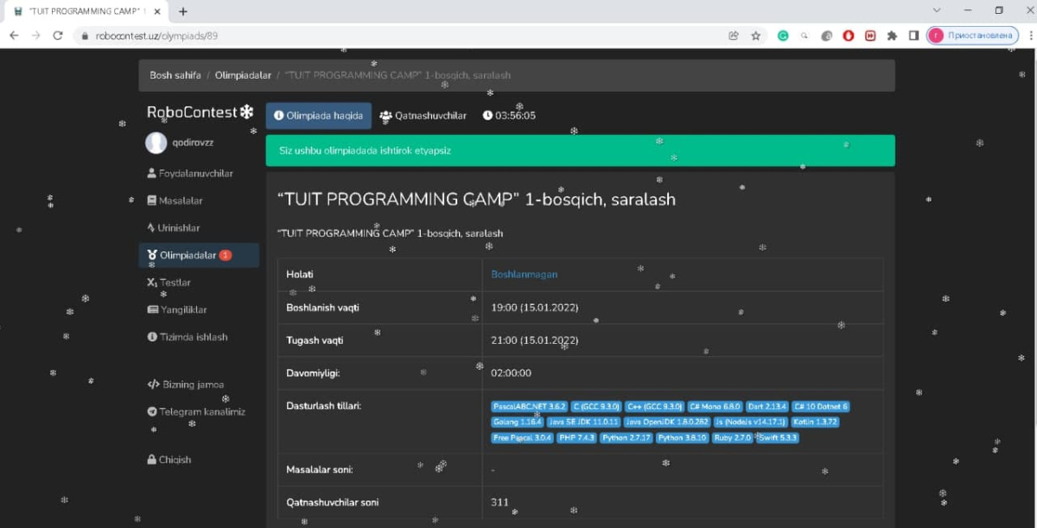Click Chiqish to log out
The image size is (1037, 528).
(x=174, y=460)
